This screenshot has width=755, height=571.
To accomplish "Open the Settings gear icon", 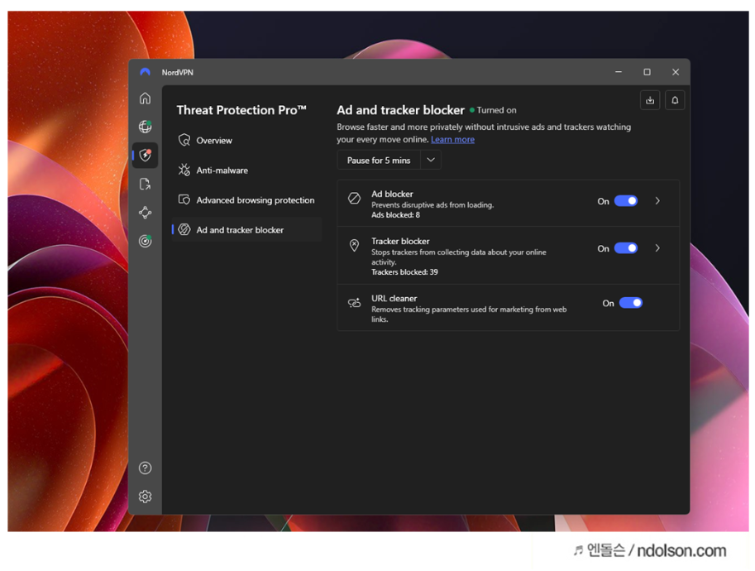I will coord(145,497).
